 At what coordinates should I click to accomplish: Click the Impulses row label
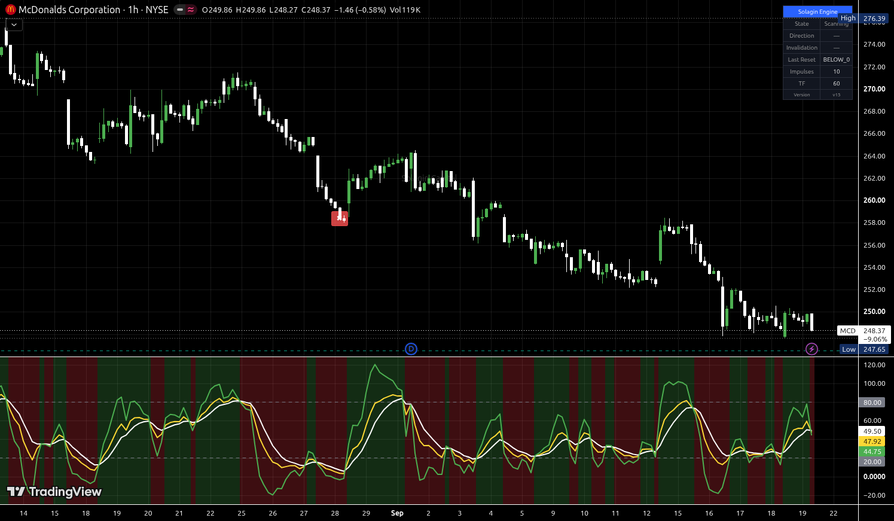pos(802,72)
